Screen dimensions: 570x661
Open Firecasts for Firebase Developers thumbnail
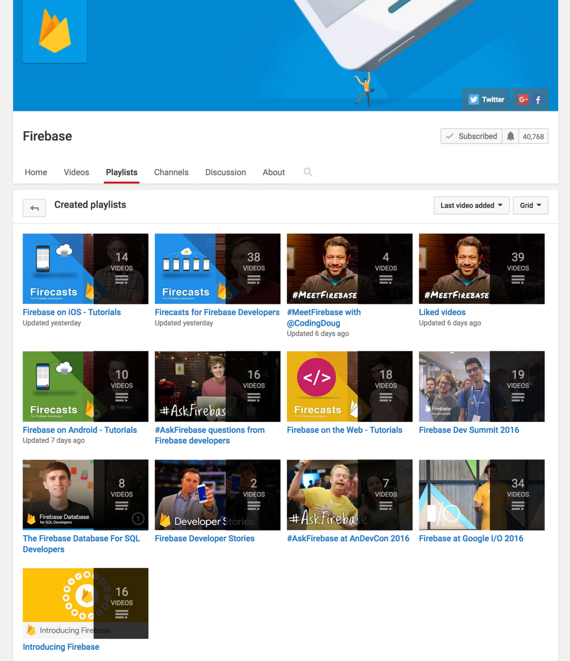point(218,269)
